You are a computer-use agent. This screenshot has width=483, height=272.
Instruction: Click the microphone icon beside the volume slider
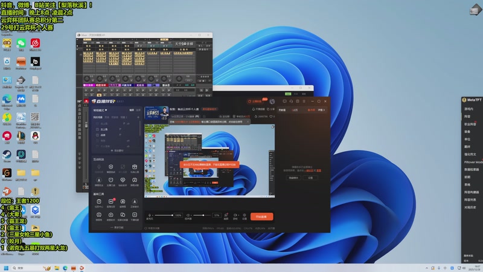pos(150,215)
